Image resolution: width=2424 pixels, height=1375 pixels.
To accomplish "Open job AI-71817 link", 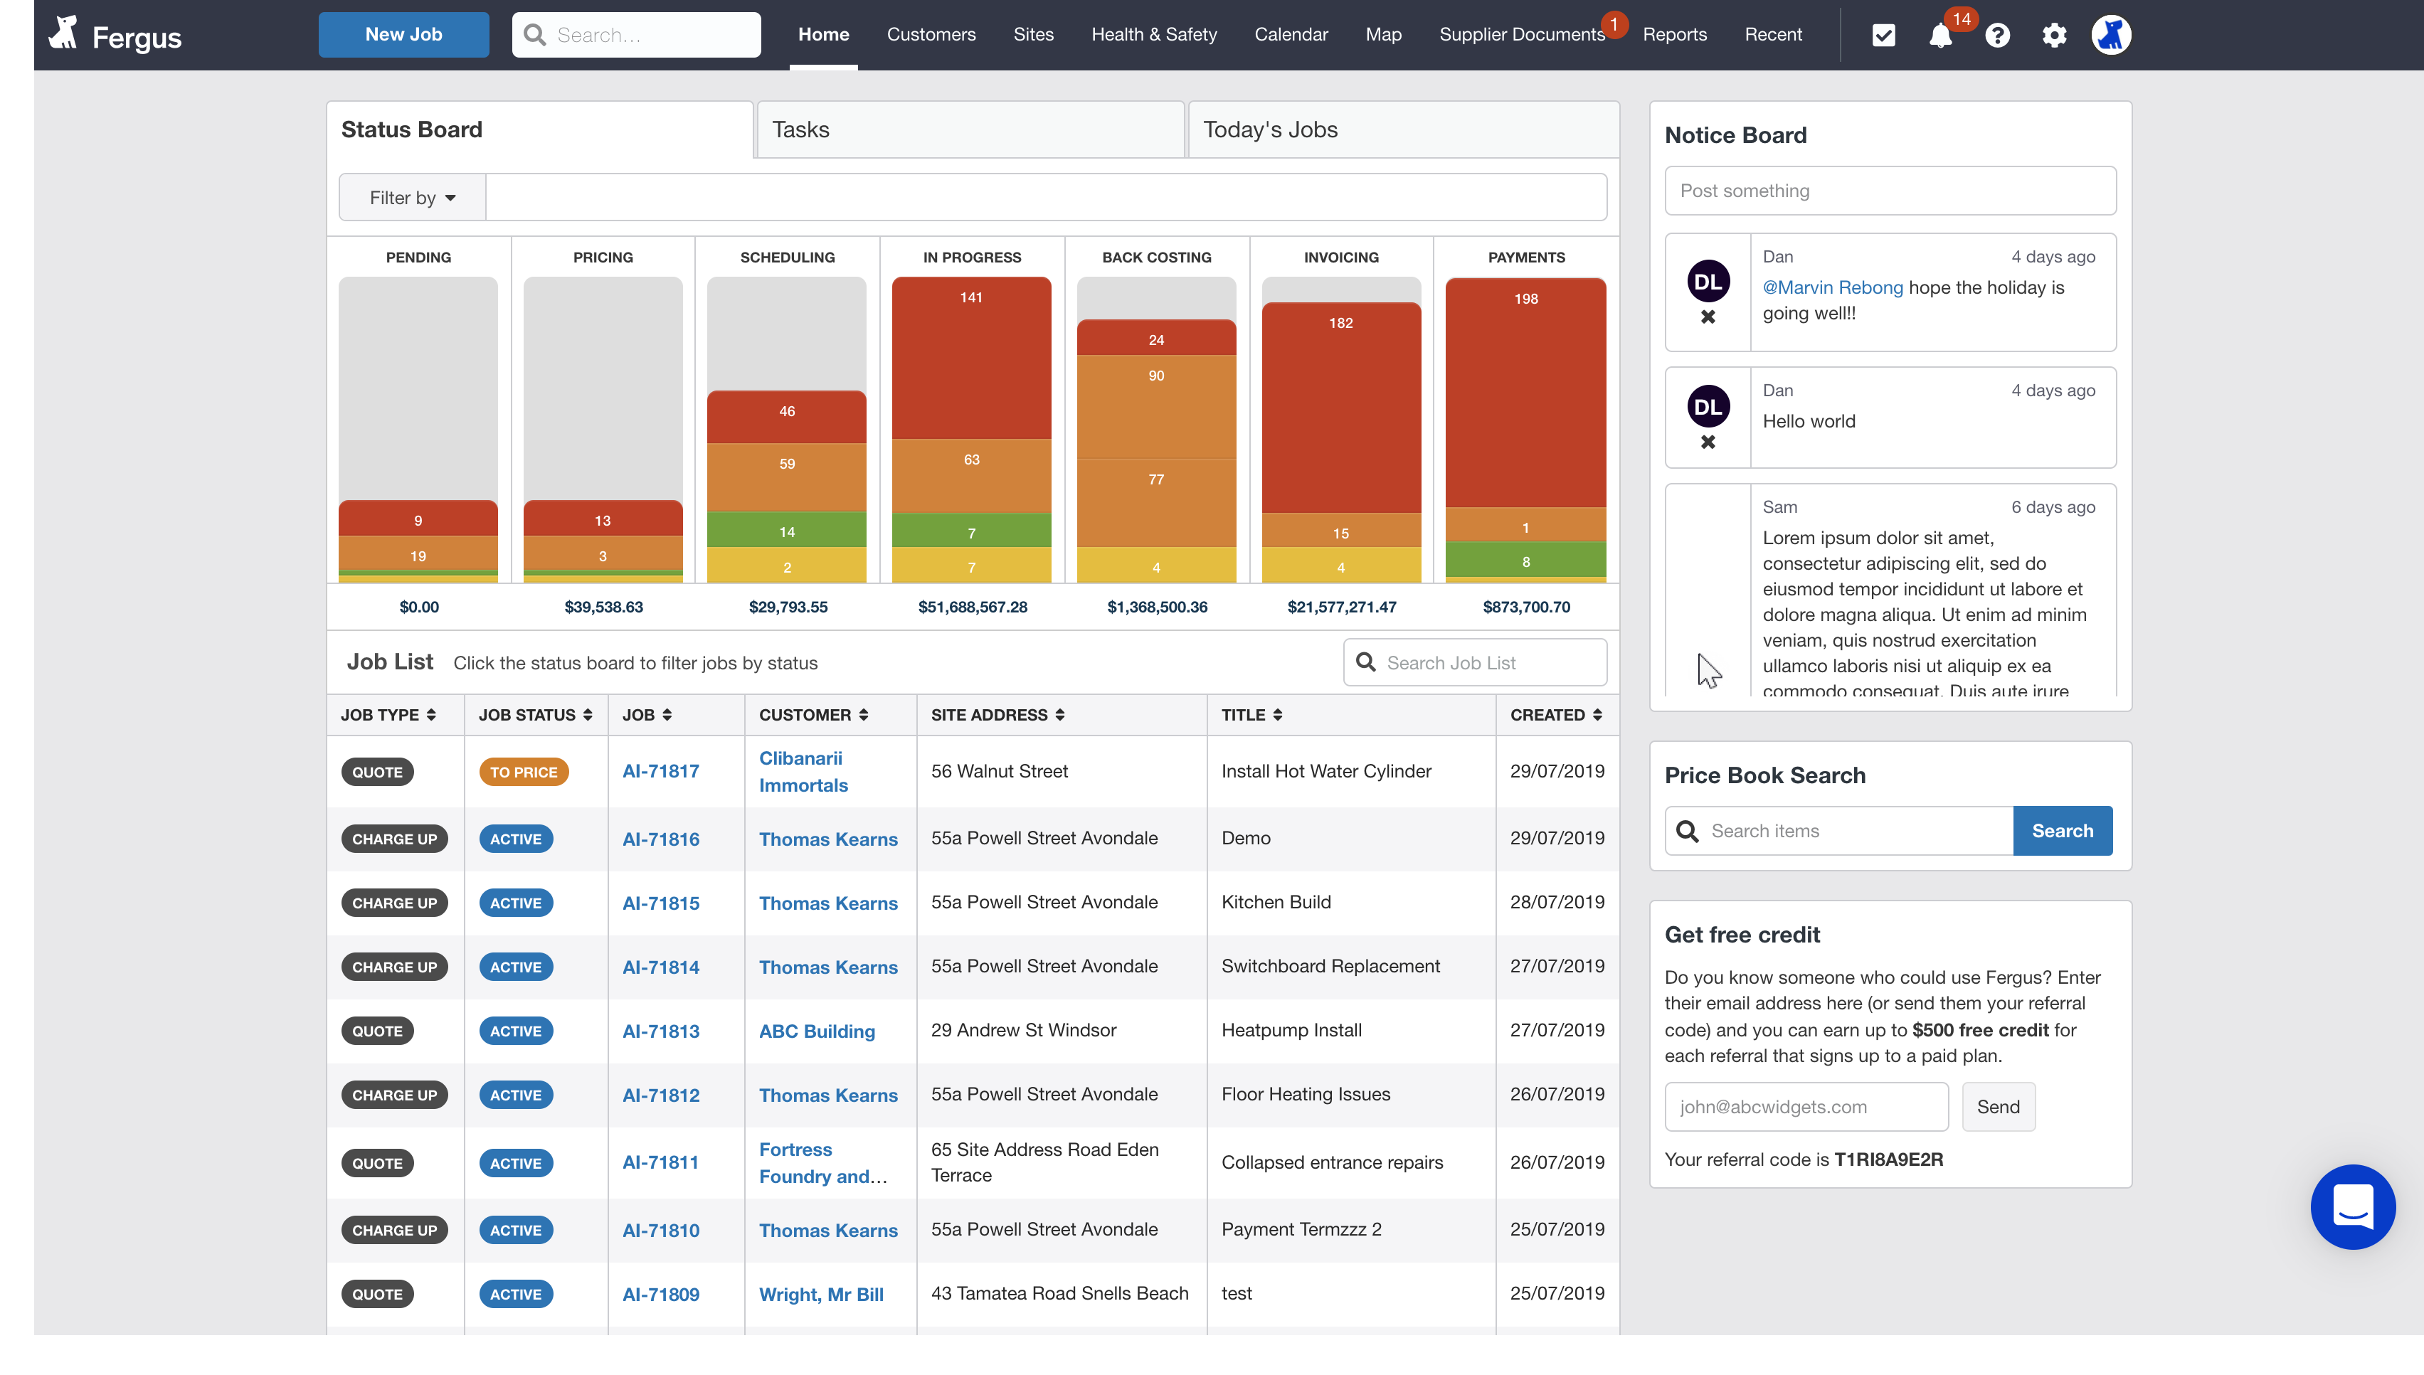I will point(660,770).
